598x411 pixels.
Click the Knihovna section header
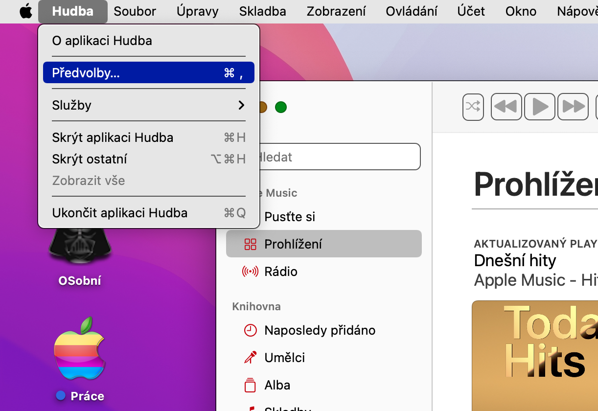[x=256, y=307]
